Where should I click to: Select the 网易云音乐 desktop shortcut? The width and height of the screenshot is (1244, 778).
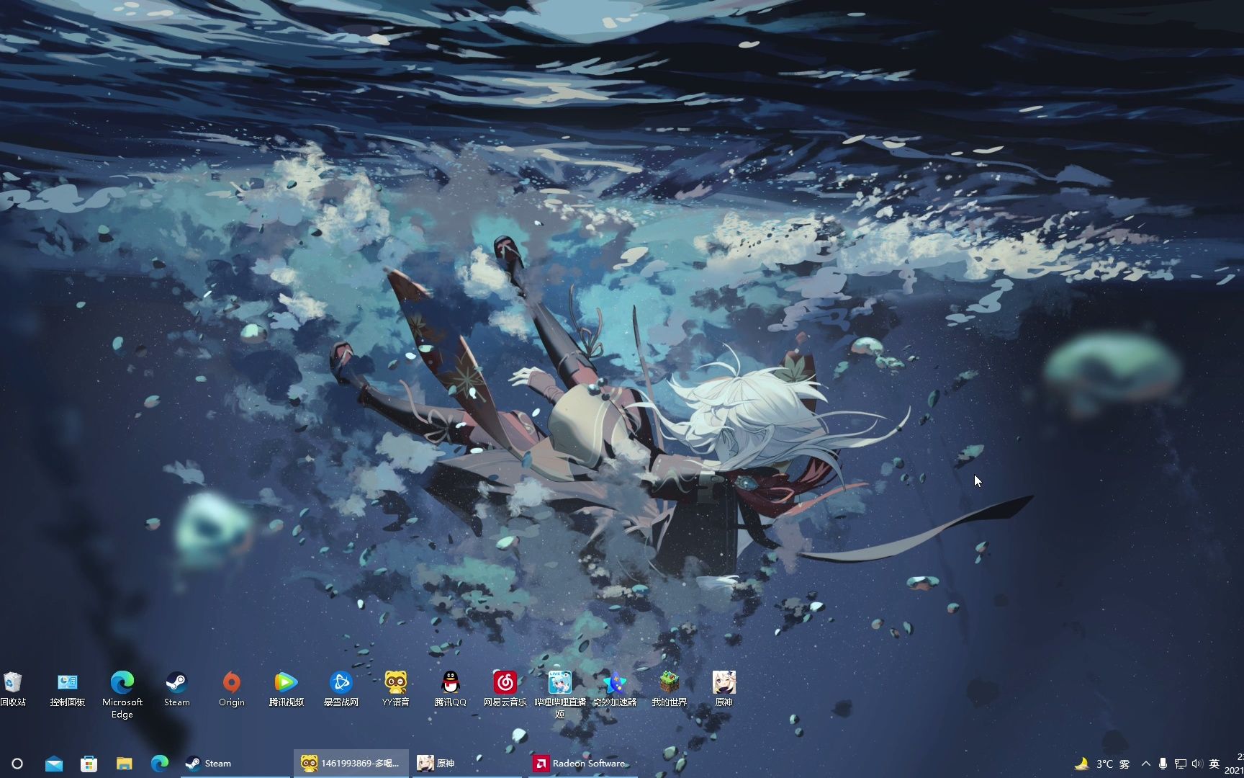coord(505,689)
